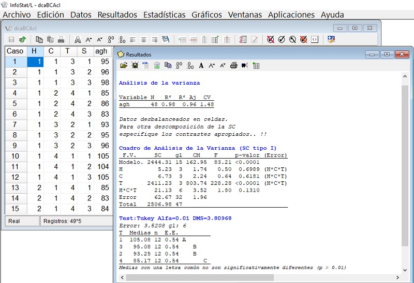Click the table grid icon in Resultados toolbar
This screenshot has width=414, height=283.
pos(256,66)
